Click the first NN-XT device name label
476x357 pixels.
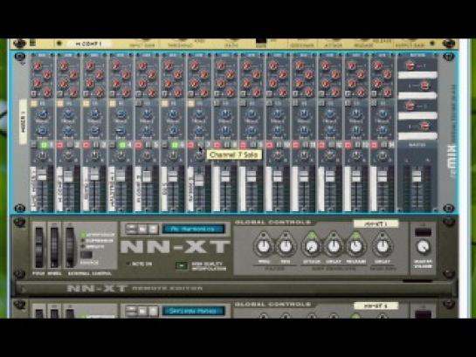(x=376, y=223)
